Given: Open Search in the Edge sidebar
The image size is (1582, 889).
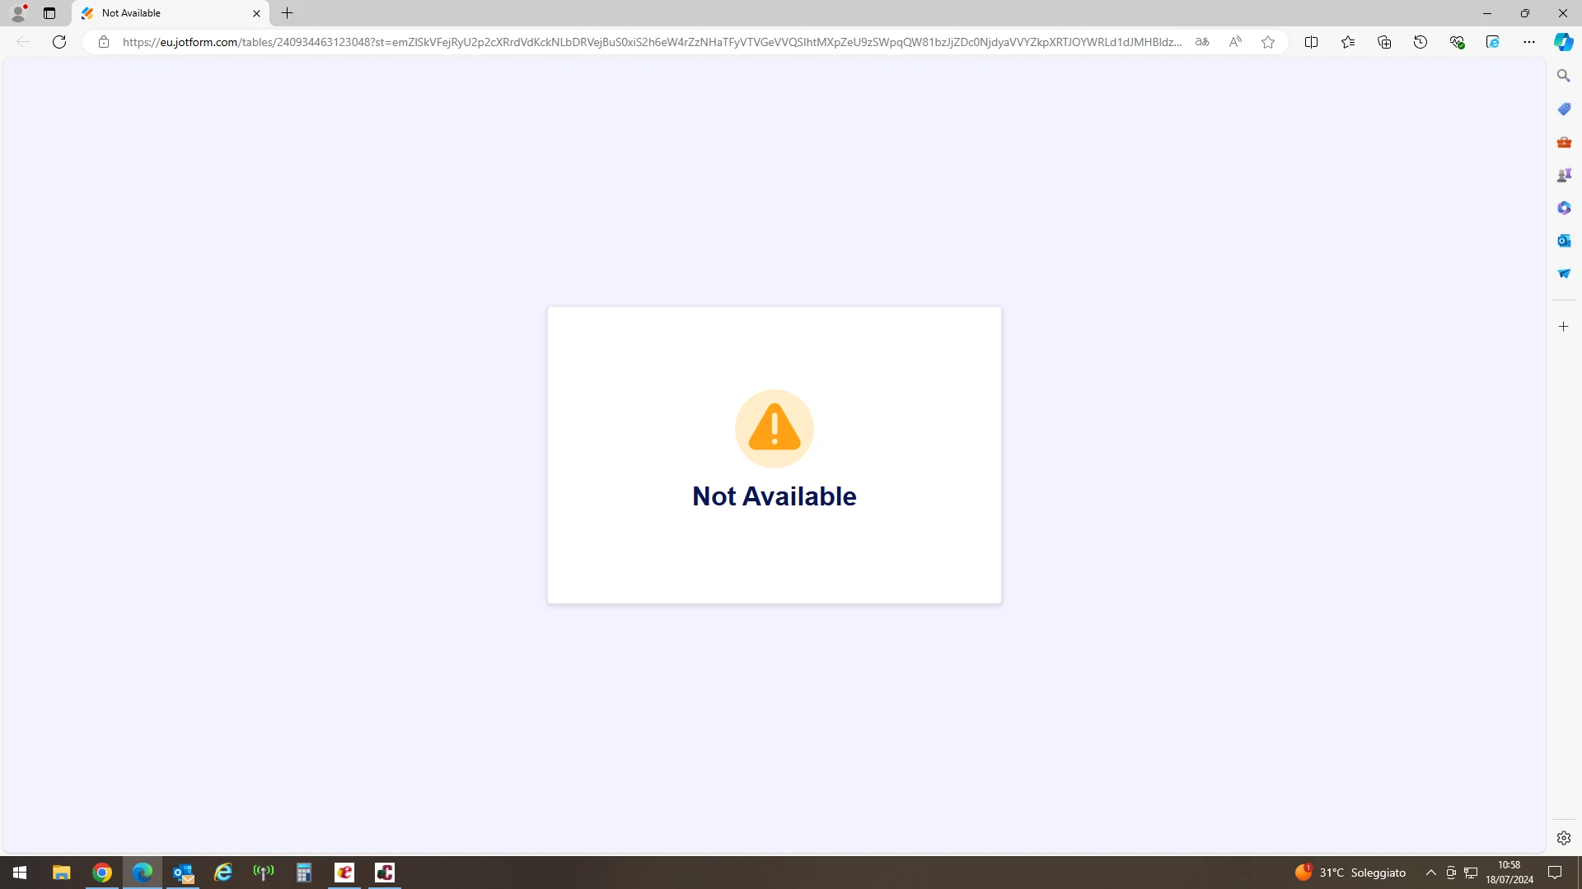Looking at the screenshot, I should [x=1564, y=75].
